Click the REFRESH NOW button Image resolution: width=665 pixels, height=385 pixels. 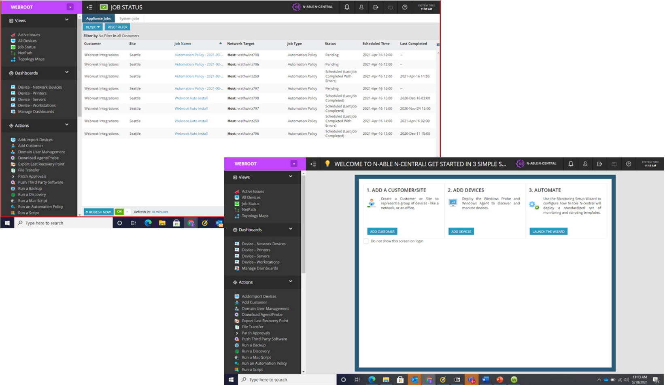(x=98, y=212)
